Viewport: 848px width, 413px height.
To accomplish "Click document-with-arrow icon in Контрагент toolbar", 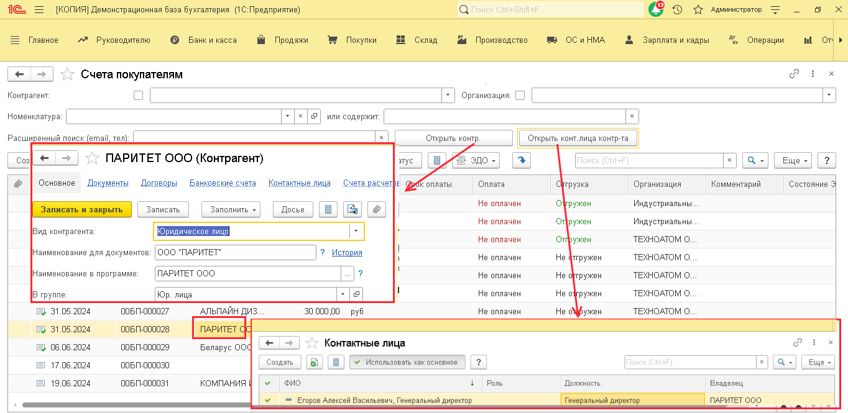I will [353, 209].
